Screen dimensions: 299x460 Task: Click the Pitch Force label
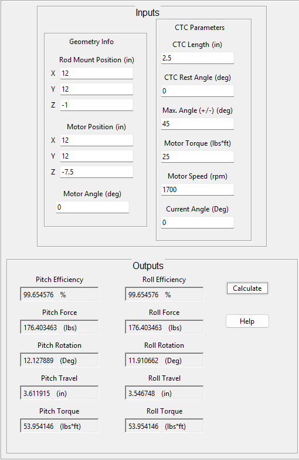click(59, 313)
